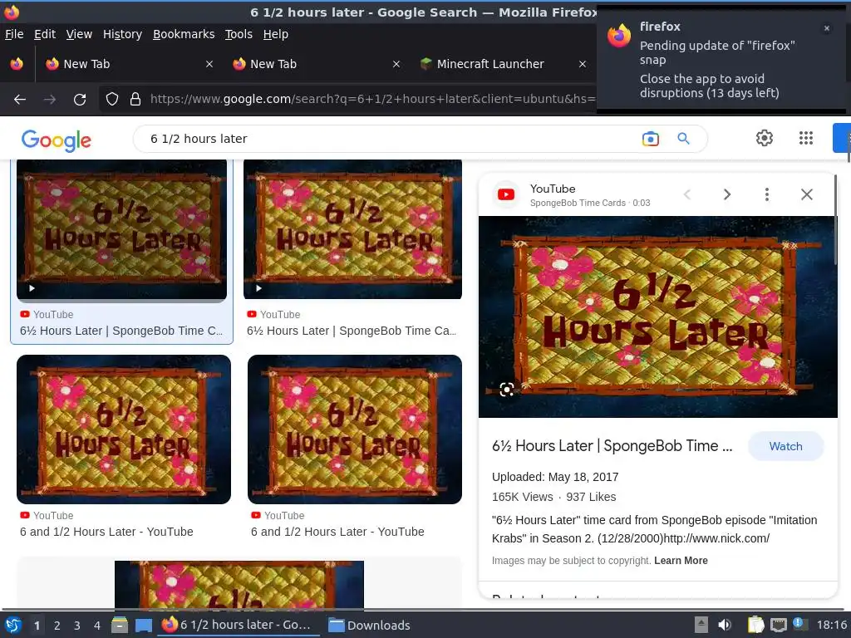This screenshot has height=638, width=851.
Task: Click the pinned Firefox tab icon
Action: (x=17, y=64)
